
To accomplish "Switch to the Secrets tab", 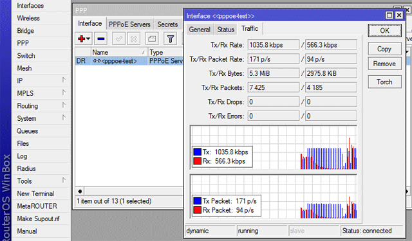I will pos(167,24).
